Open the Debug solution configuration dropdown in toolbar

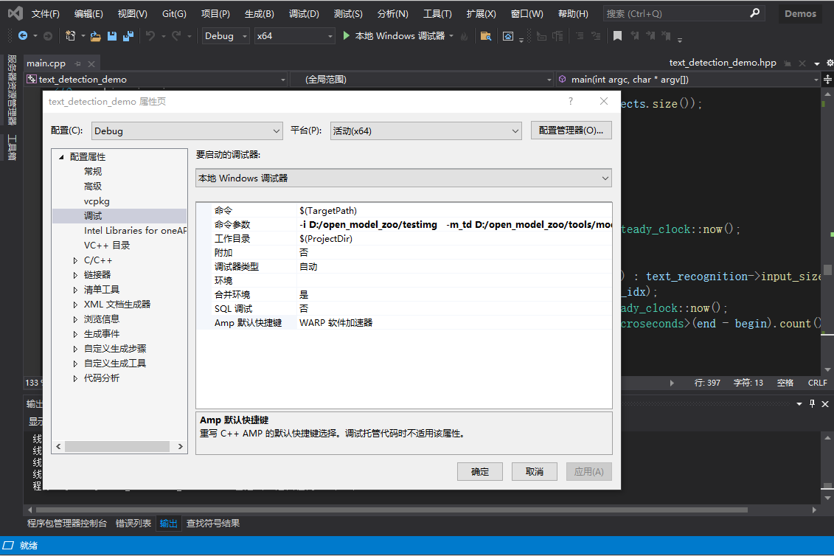226,35
